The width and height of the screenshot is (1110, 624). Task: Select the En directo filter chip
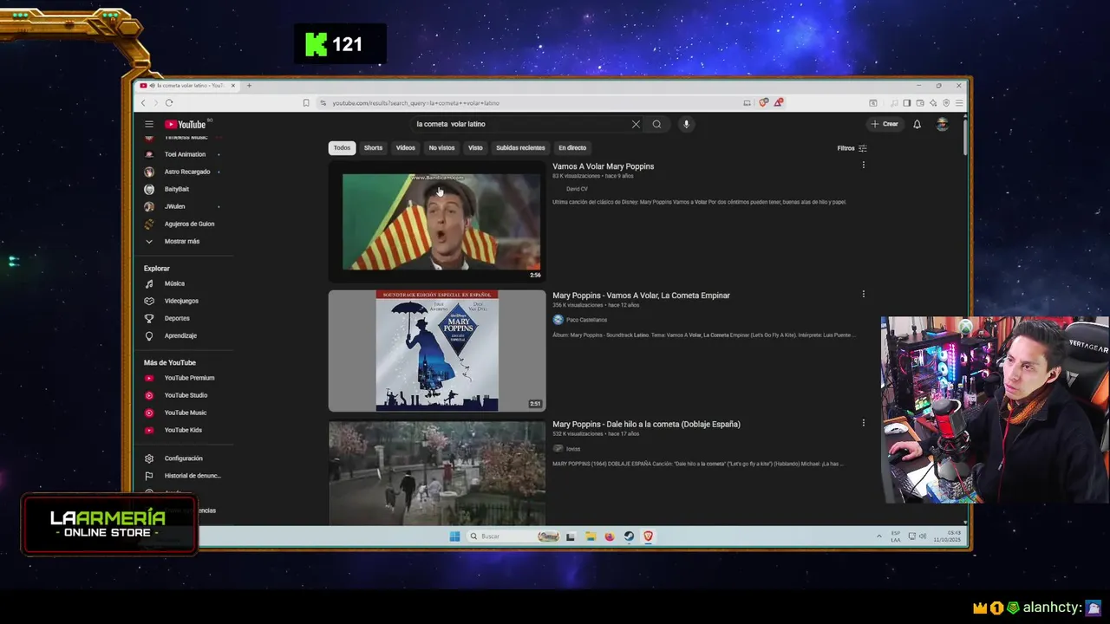[x=572, y=147]
